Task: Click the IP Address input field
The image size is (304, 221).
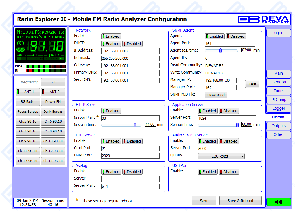Action: [130, 51]
